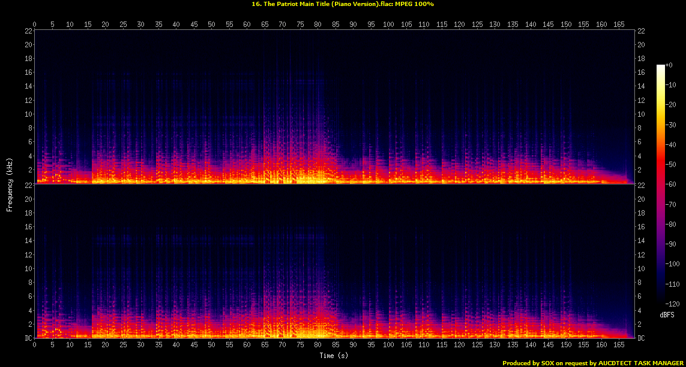The image size is (686, 367).
Task: Click the dBFS color scale bar
Action: [x=661, y=185]
